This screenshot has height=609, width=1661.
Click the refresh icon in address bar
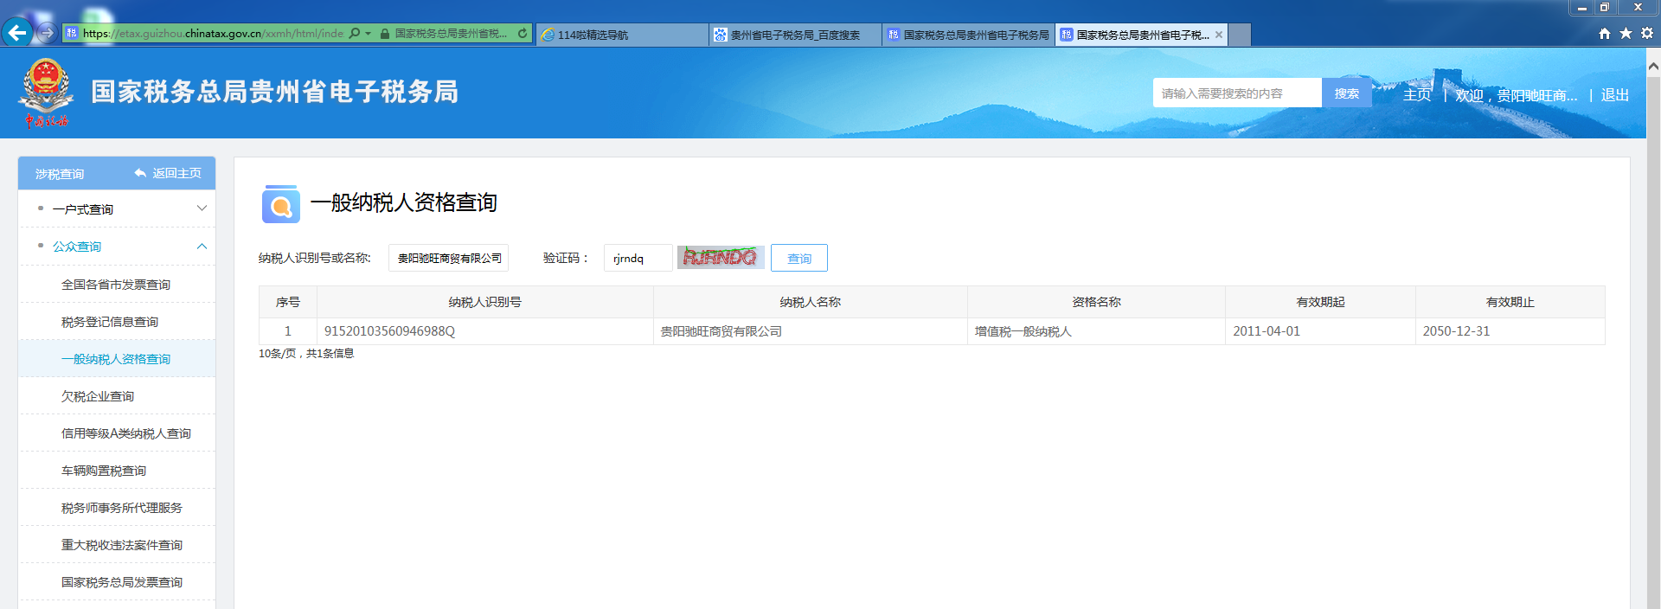point(523,34)
